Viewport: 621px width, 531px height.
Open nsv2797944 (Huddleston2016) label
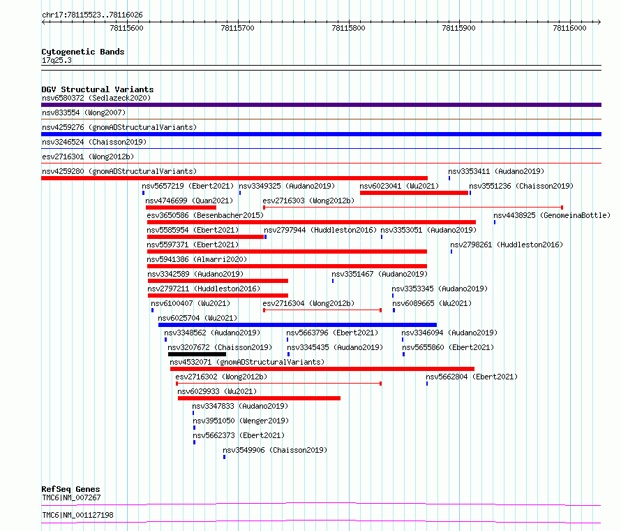(320, 230)
